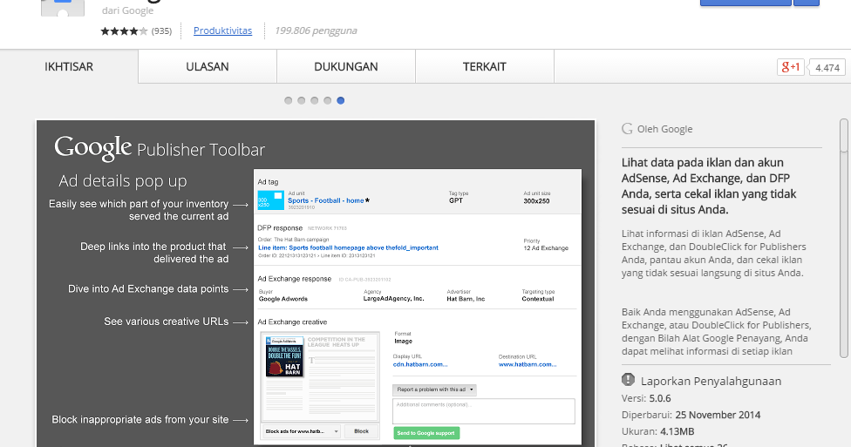Click the 4.474 +1 count bubble
Screen dimensions: 851x447
pyautogui.click(x=827, y=67)
